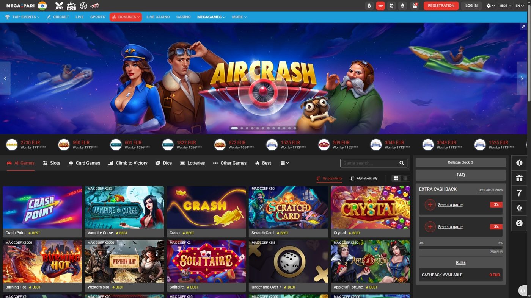The width and height of the screenshot is (531, 298).
Task: Switch to large grid view
Action: click(x=396, y=178)
